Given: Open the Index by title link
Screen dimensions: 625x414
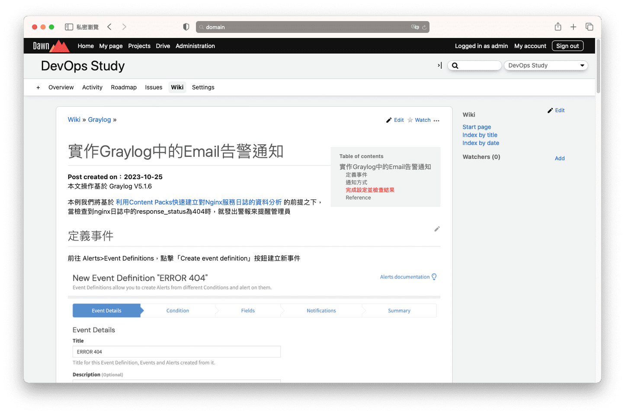Looking at the screenshot, I should click(x=480, y=135).
